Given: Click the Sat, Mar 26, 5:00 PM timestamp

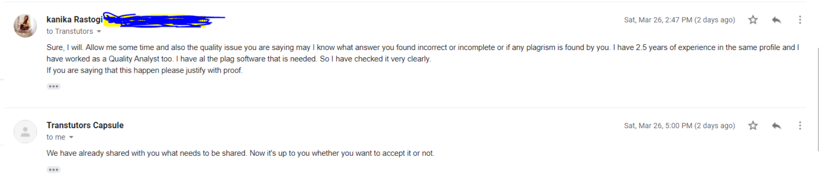Looking at the screenshot, I should [x=679, y=126].
